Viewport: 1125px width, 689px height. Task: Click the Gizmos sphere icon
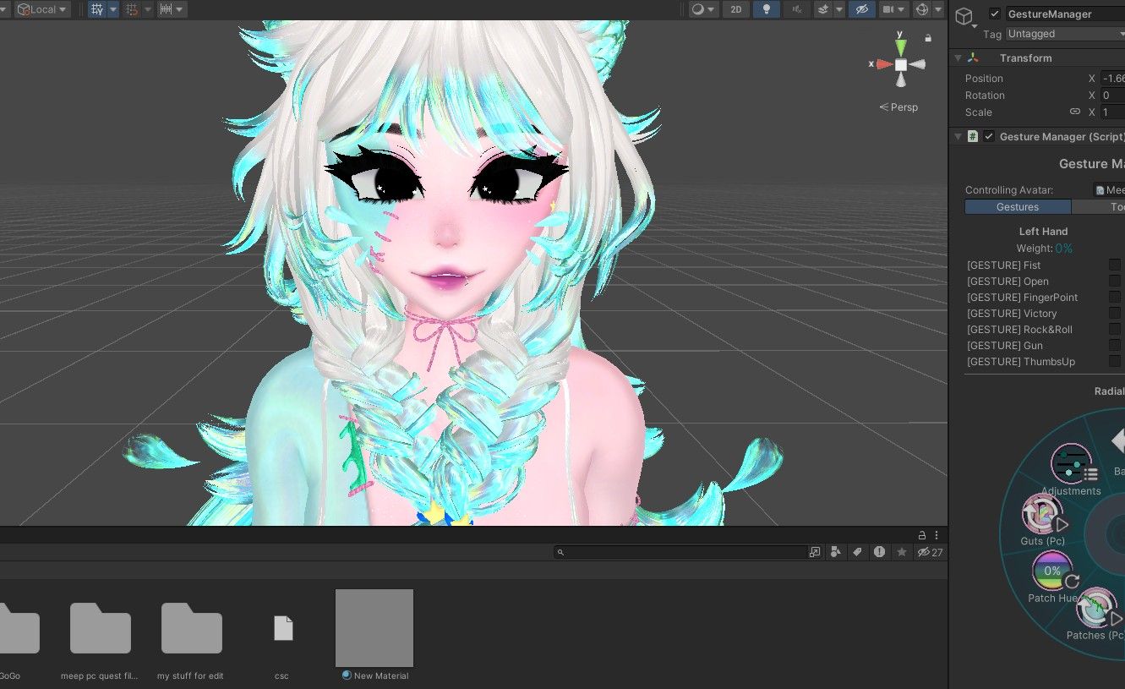tap(922, 9)
